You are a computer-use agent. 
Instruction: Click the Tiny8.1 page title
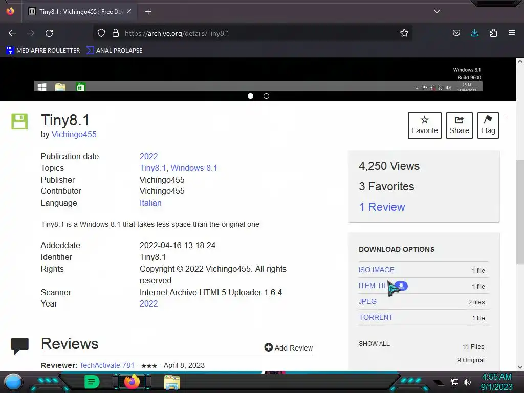tap(65, 120)
